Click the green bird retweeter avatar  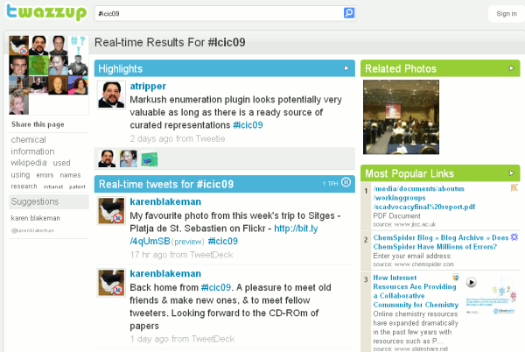(150, 159)
